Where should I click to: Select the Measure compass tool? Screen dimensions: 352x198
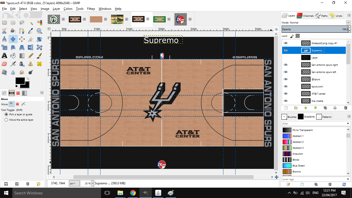4,39
